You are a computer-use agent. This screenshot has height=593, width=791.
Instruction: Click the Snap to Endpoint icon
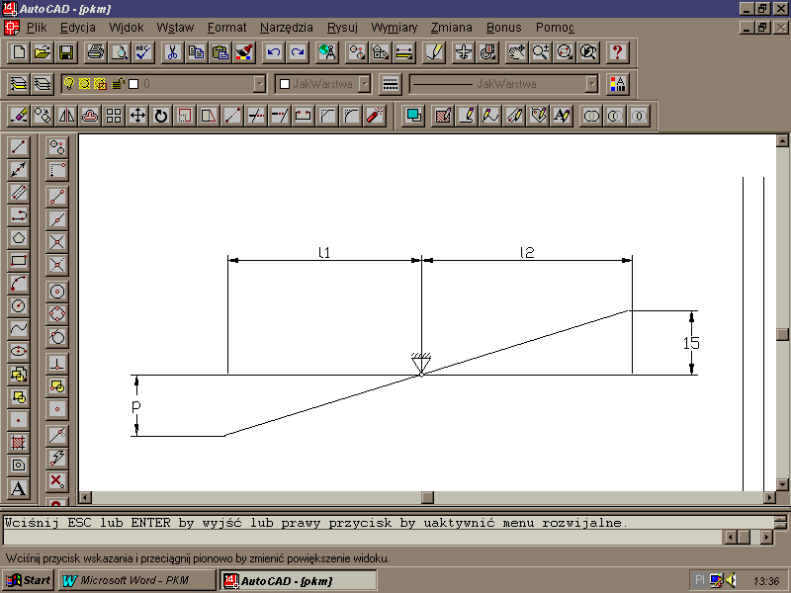pyautogui.click(x=57, y=196)
